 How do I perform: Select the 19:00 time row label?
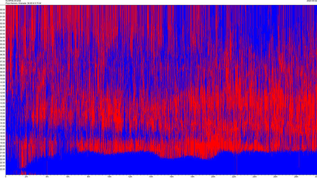(x=2, y=139)
